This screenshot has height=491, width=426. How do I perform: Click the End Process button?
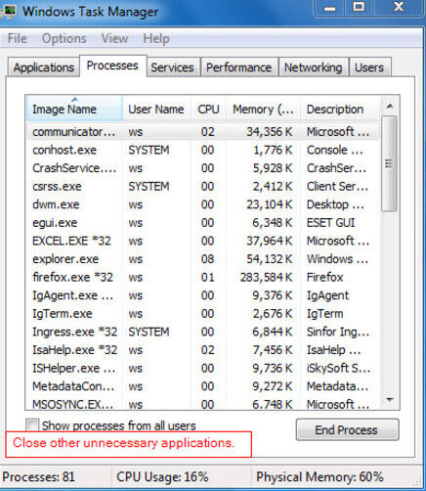(347, 429)
